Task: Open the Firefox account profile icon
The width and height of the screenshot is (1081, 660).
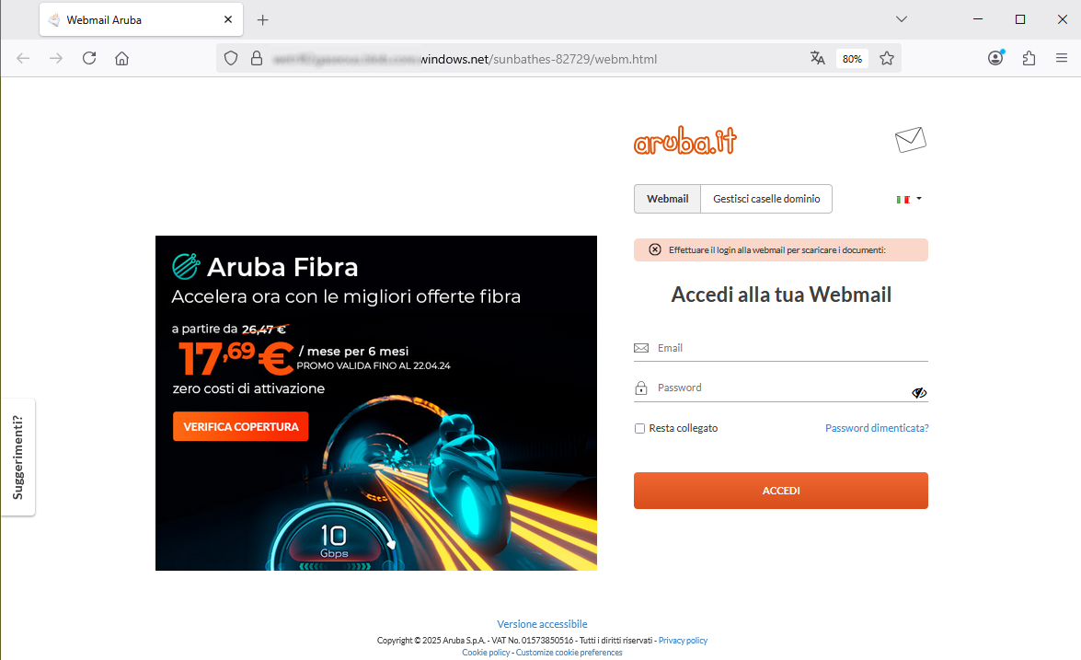Action: pyautogui.click(x=995, y=58)
